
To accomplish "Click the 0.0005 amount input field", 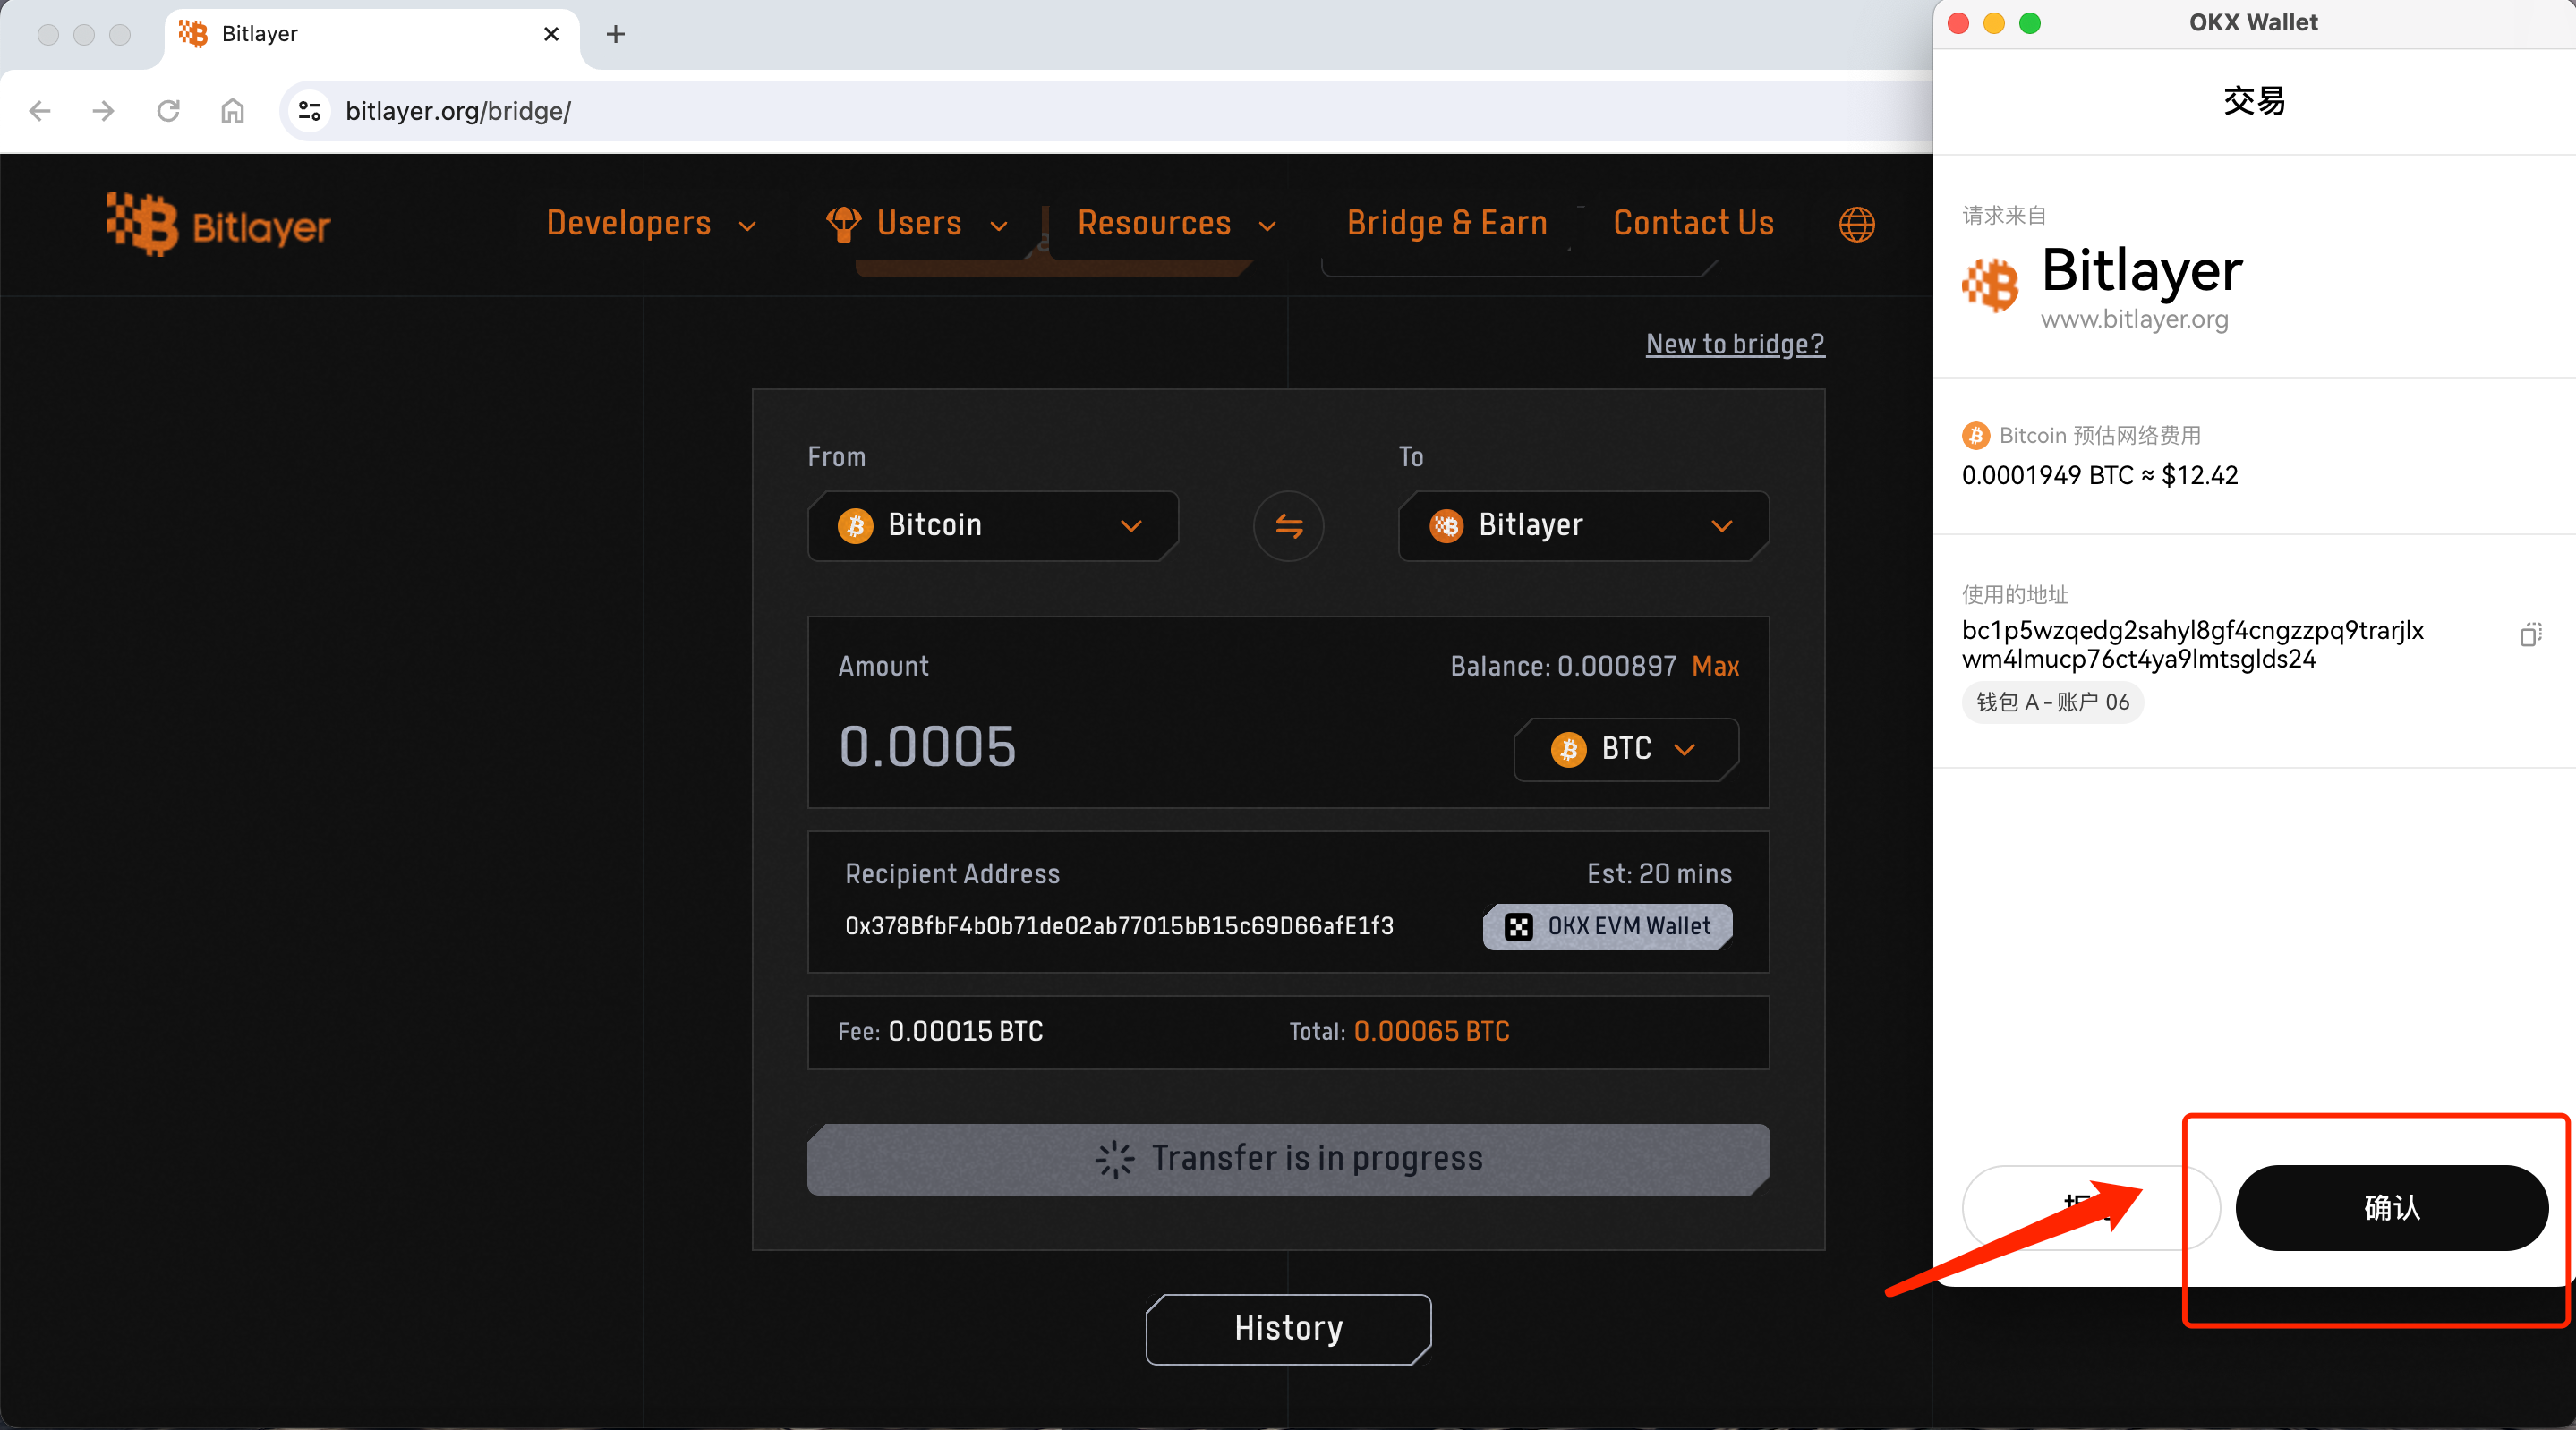I will coord(928,747).
